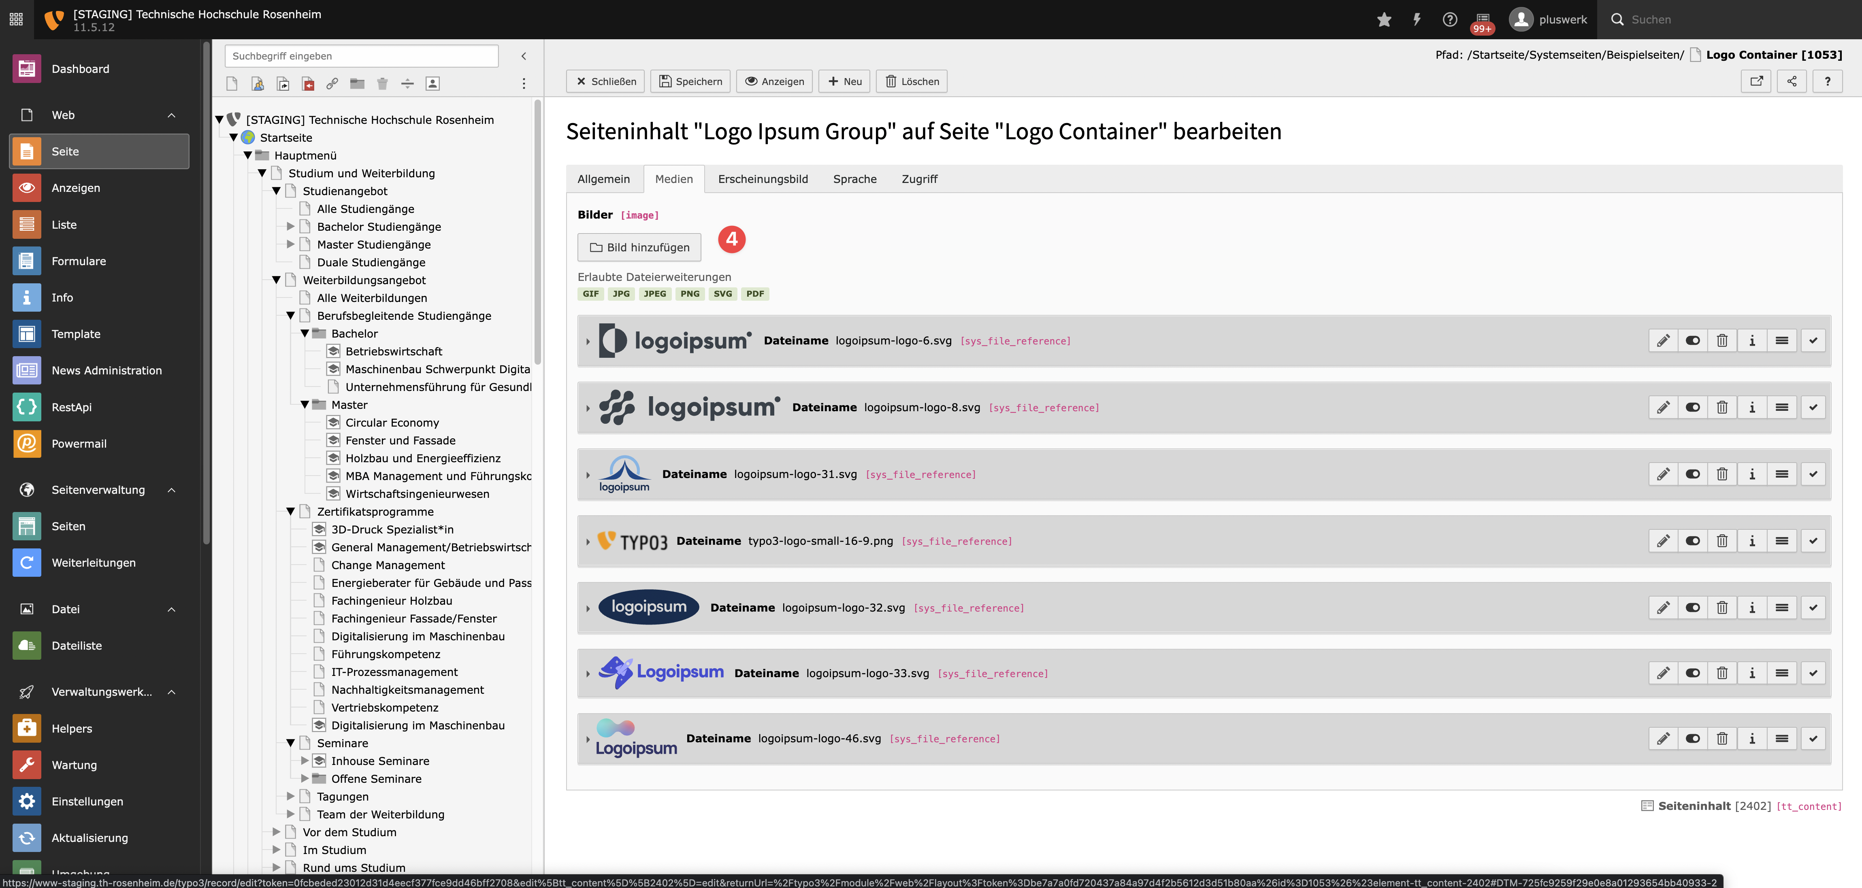Edit logoipsum-logo-6.svg with pencil icon
The width and height of the screenshot is (1862, 888).
pyautogui.click(x=1663, y=340)
